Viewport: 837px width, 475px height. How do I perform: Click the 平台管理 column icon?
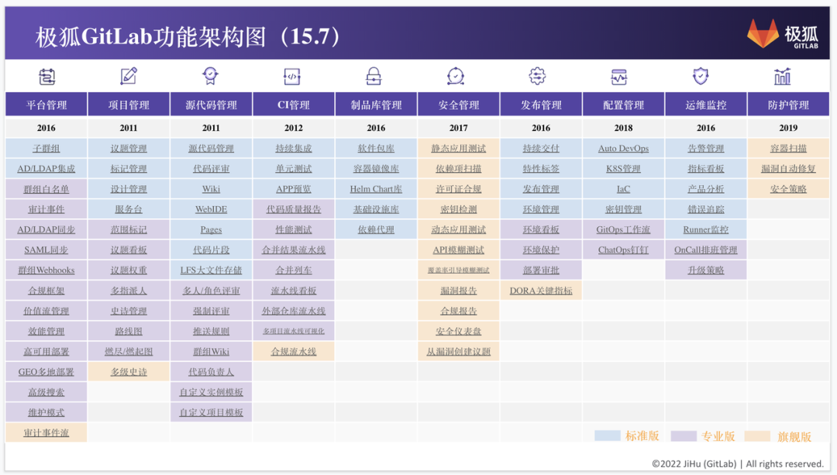[47, 76]
